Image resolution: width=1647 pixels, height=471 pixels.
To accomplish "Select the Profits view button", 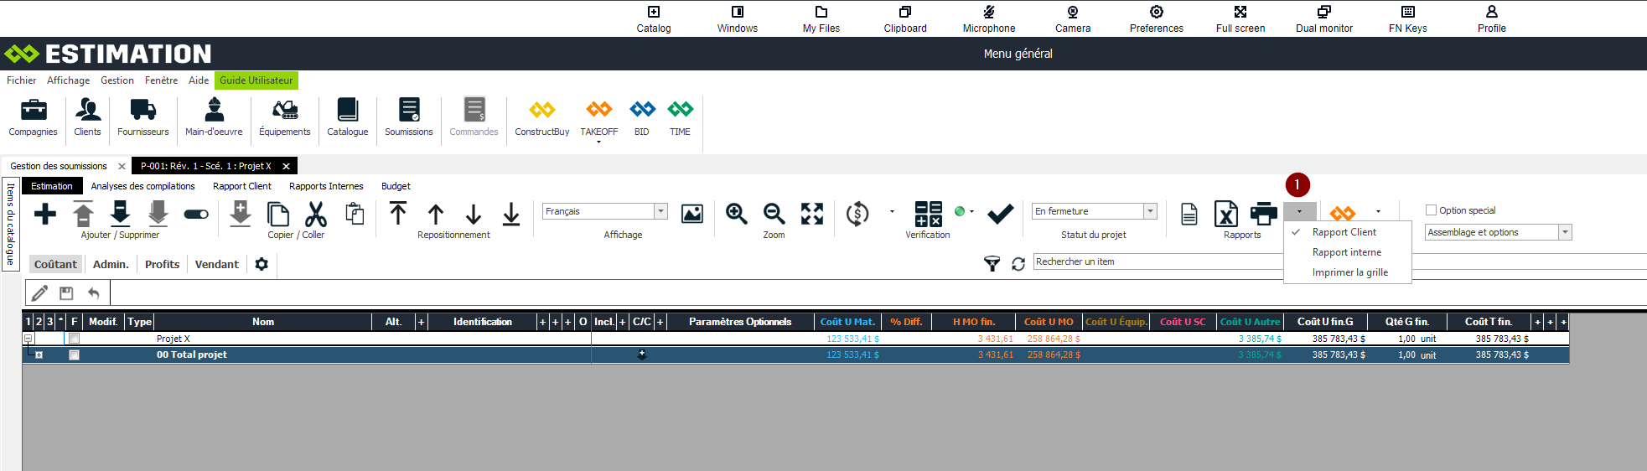I will pyautogui.click(x=162, y=264).
